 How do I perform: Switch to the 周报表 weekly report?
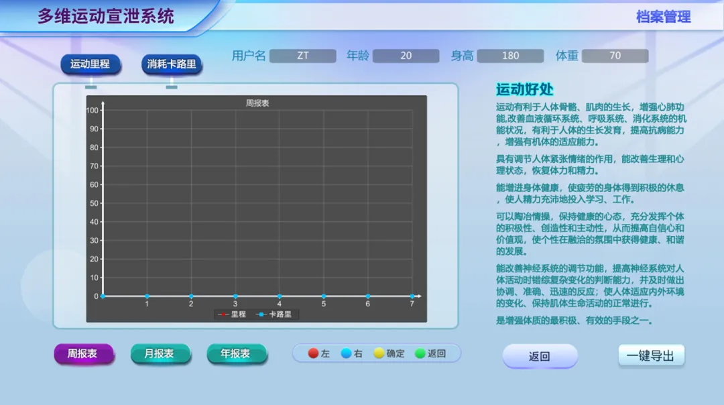tap(84, 354)
